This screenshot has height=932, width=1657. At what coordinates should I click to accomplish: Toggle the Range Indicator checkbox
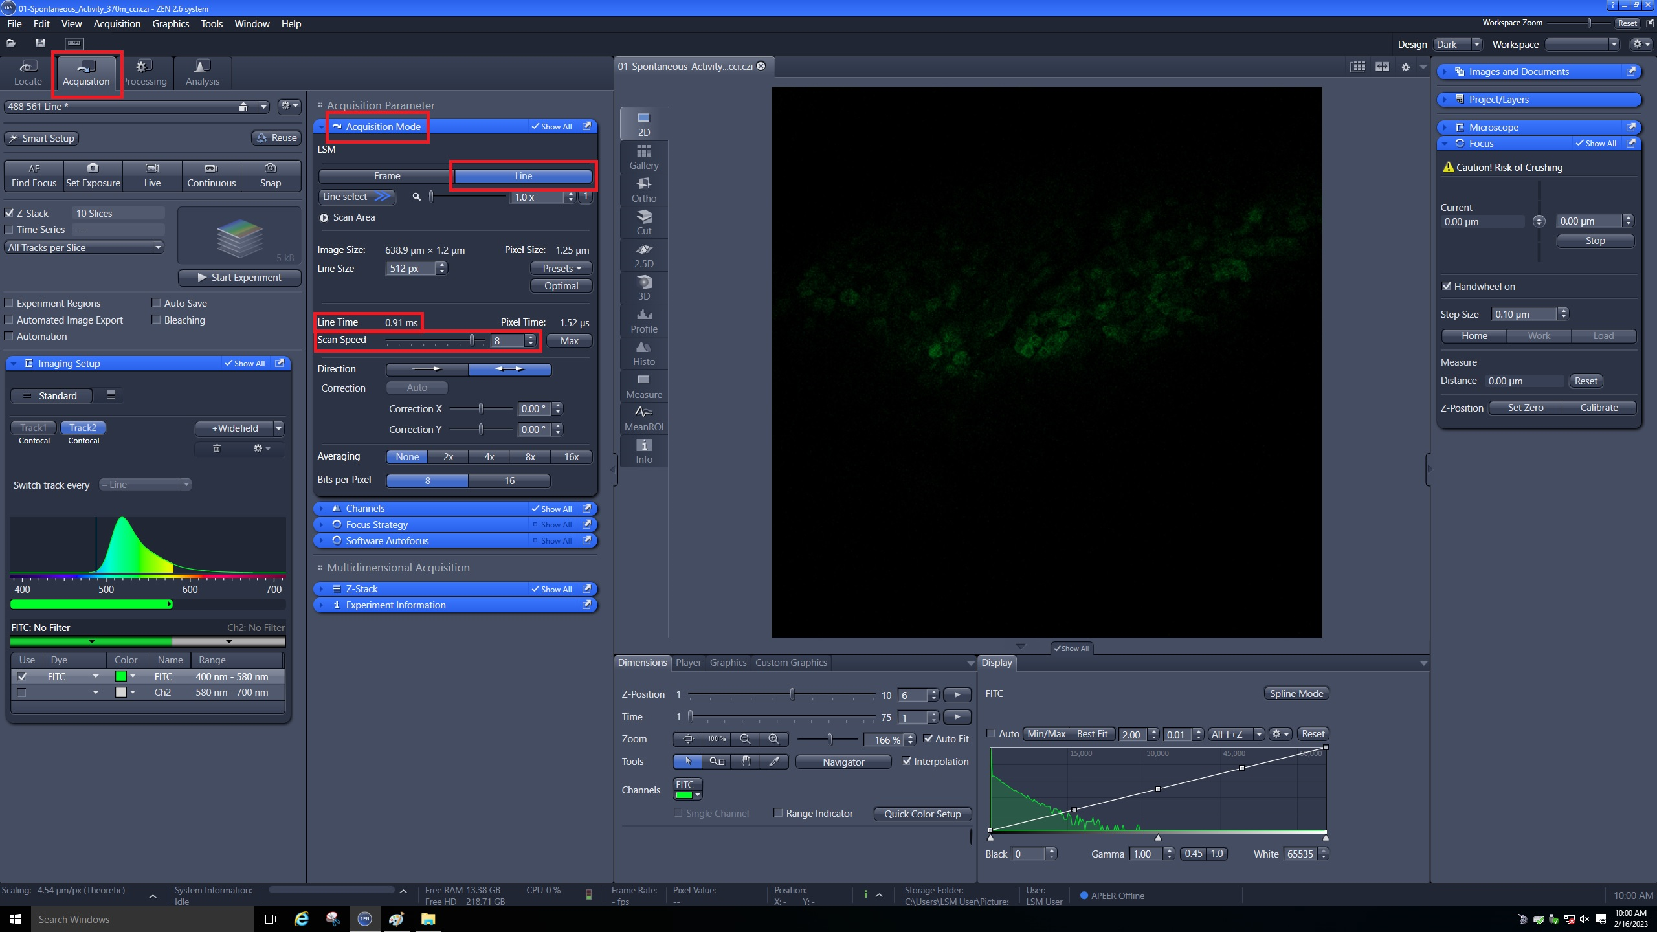point(779,813)
